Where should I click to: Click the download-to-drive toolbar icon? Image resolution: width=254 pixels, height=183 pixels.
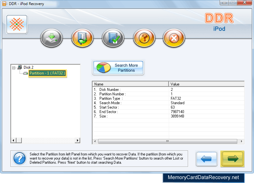[51, 38]
